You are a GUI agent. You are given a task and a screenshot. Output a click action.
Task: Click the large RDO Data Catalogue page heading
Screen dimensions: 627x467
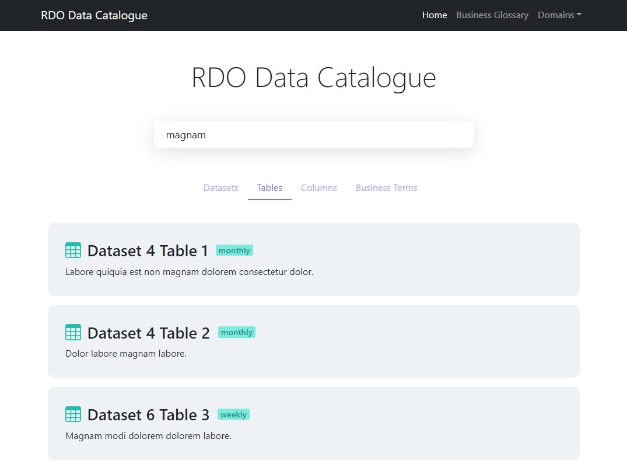point(314,78)
